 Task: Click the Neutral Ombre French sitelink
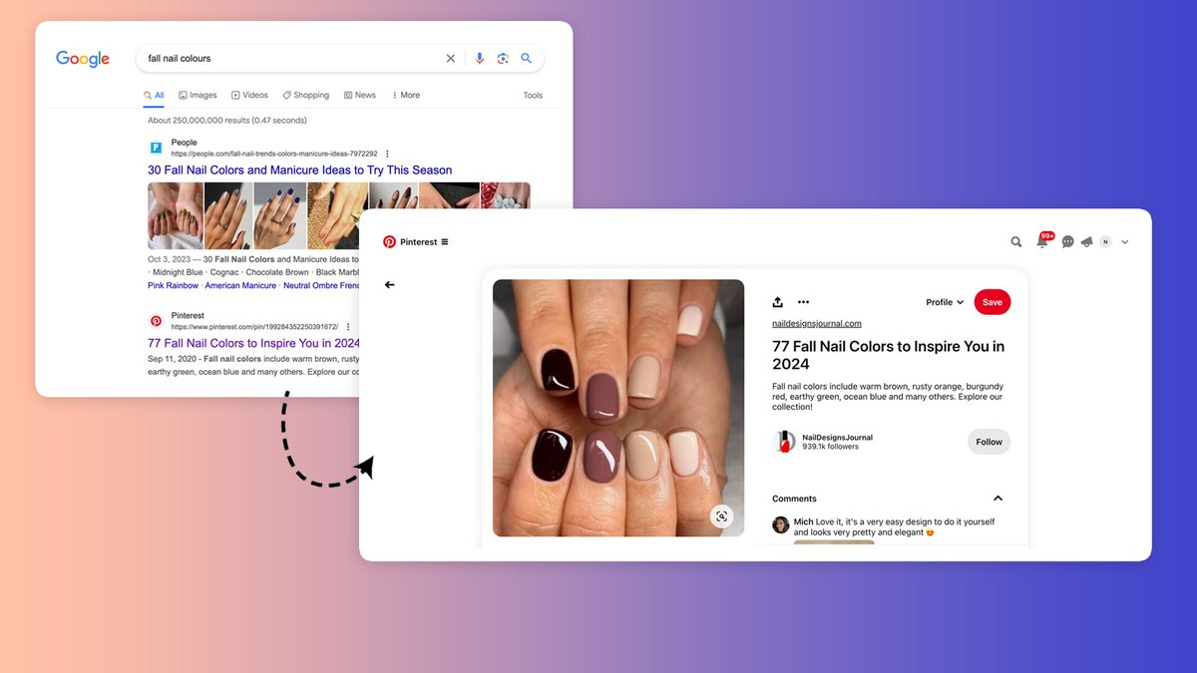point(321,286)
